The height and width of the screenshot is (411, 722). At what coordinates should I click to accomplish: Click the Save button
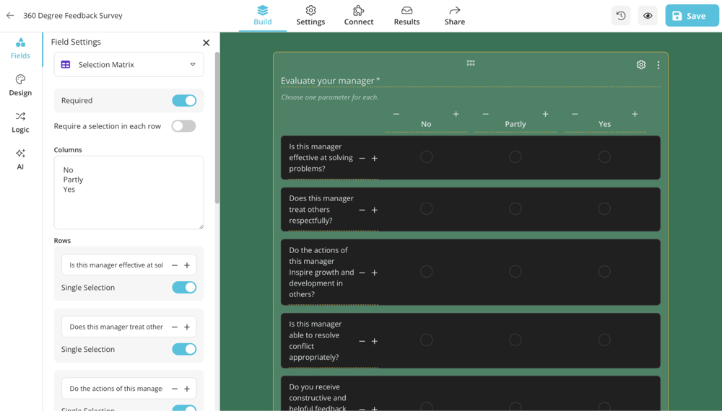tap(691, 16)
